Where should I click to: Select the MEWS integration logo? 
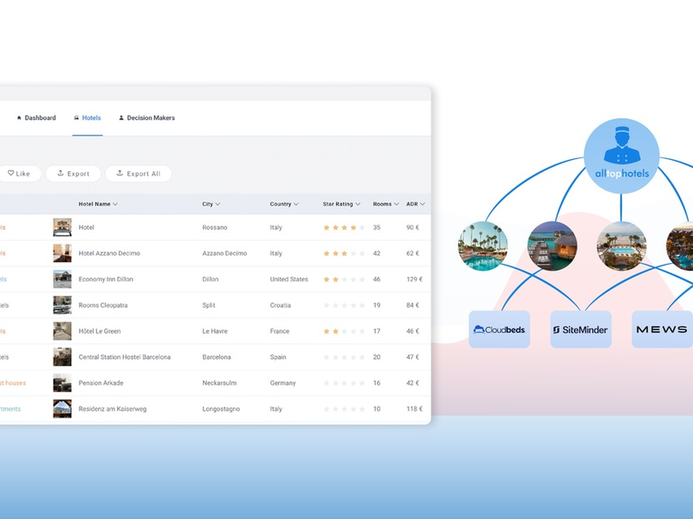pos(661,329)
